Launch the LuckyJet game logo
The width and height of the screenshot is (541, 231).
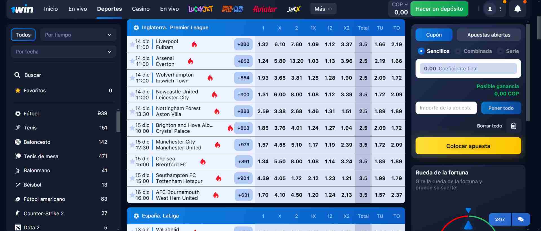coord(200,9)
